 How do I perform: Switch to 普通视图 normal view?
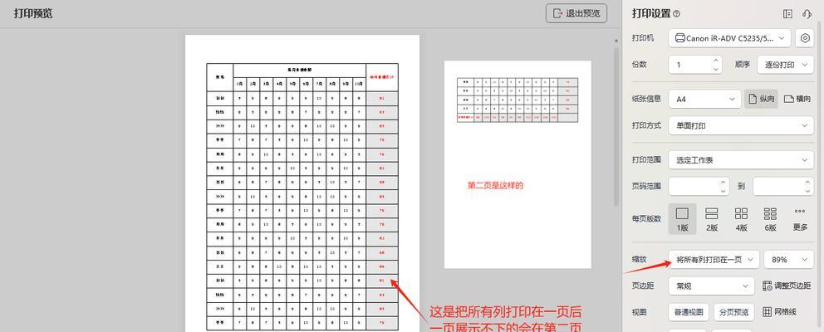click(x=689, y=312)
